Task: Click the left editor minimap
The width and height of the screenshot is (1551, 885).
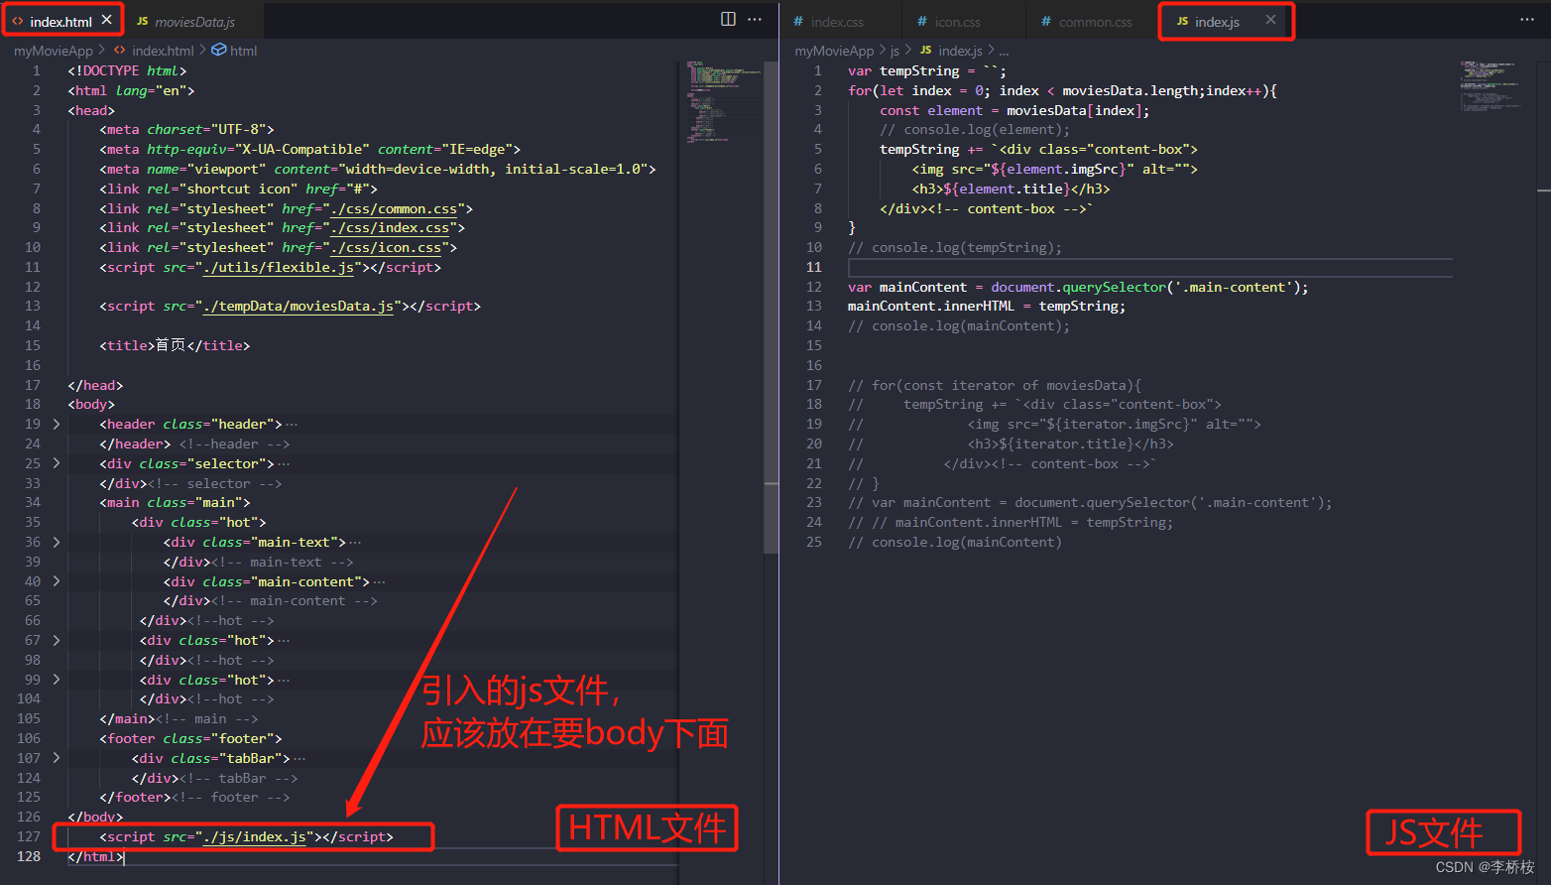Action: coord(722,102)
